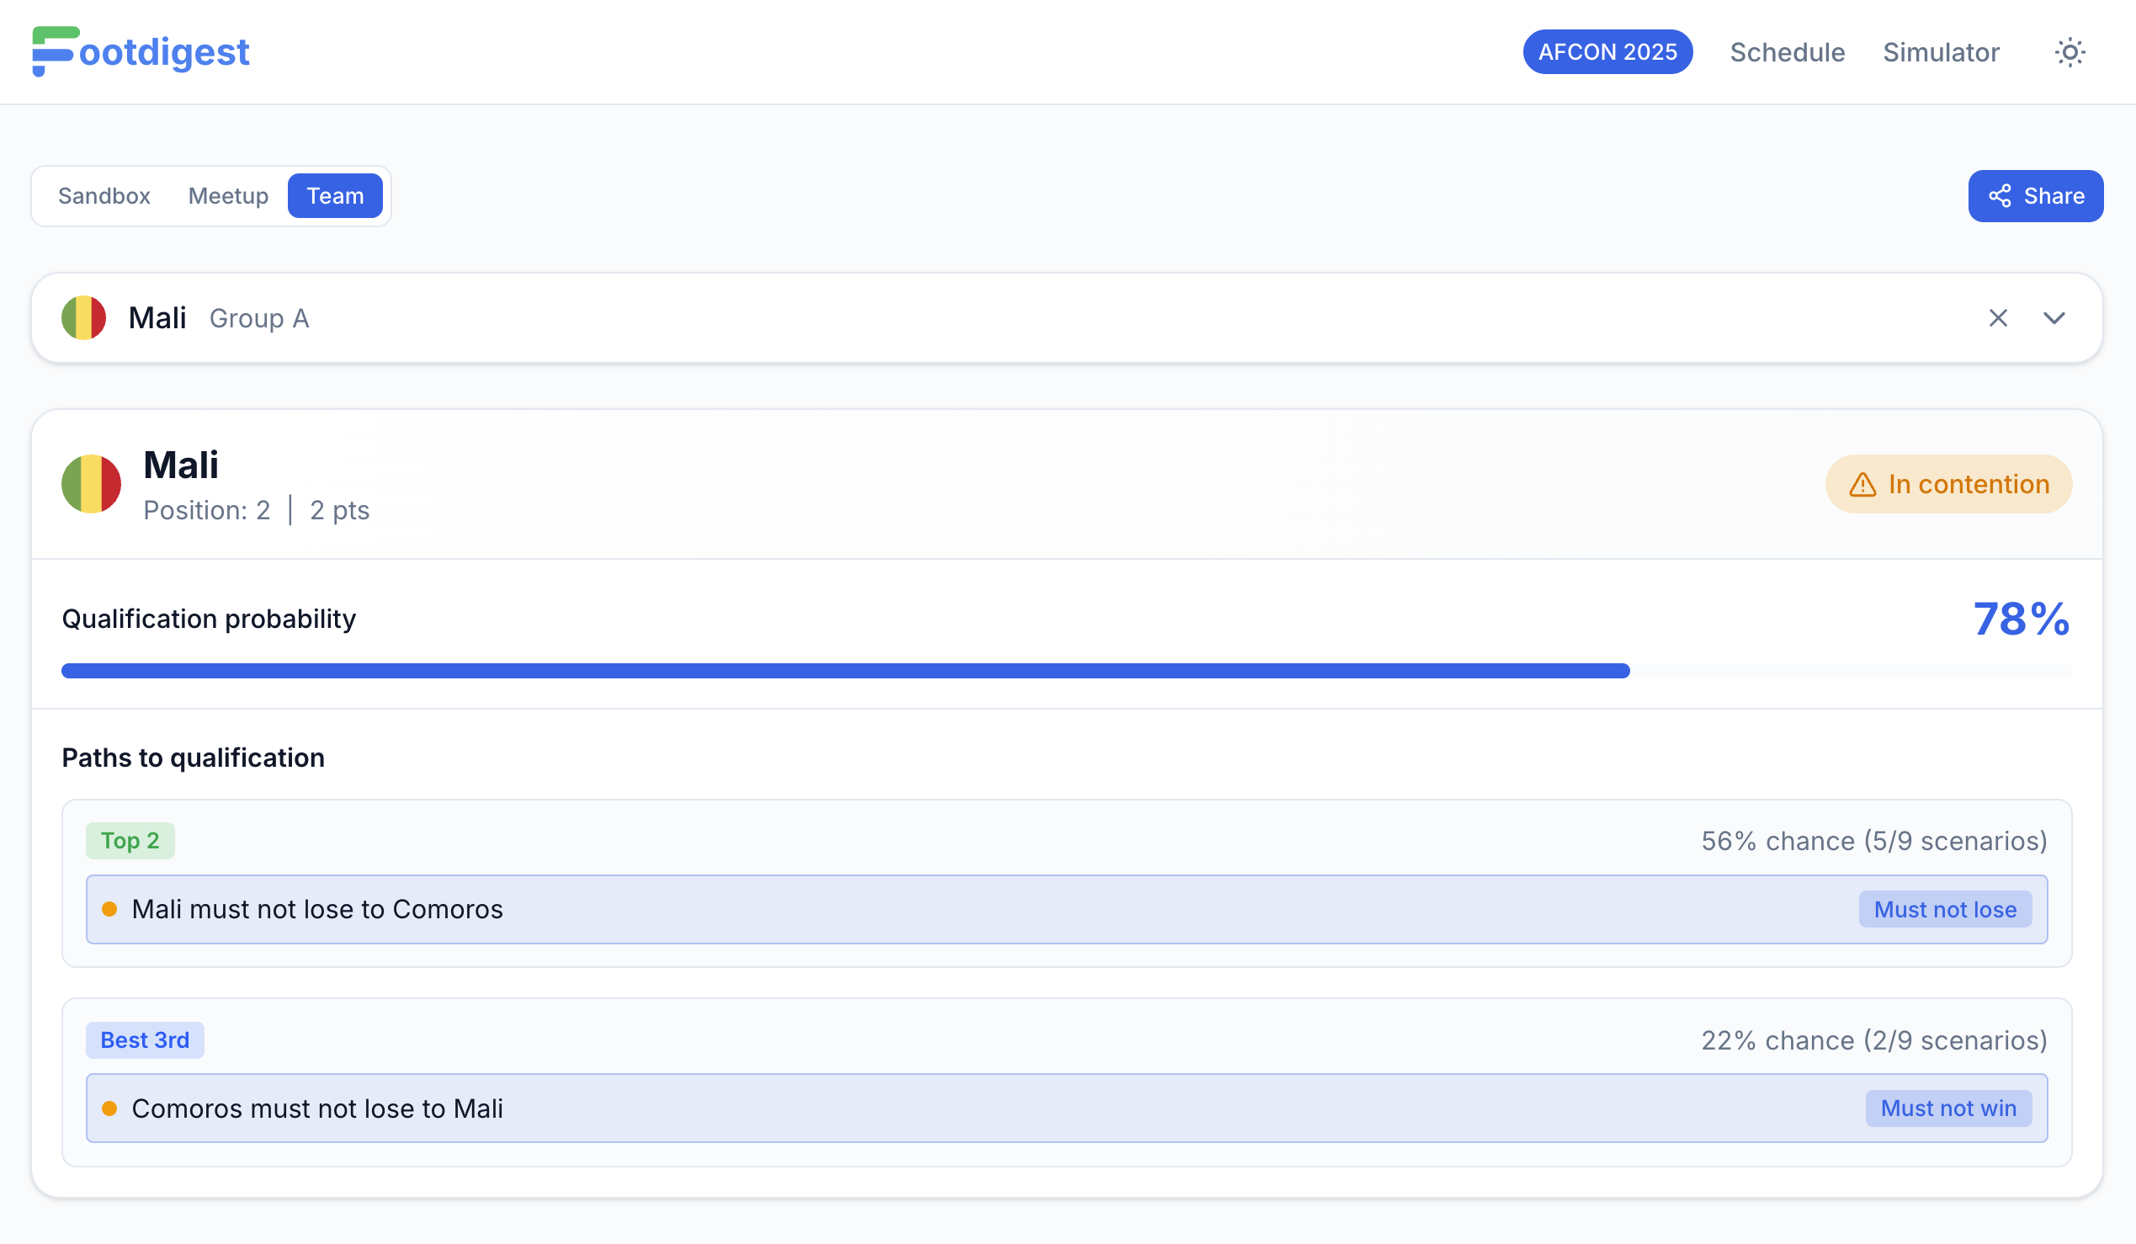Screen dimensions: 2136x1244
Task: Clear the Mali selection with the X icon
Action: tap(1999, 318)
